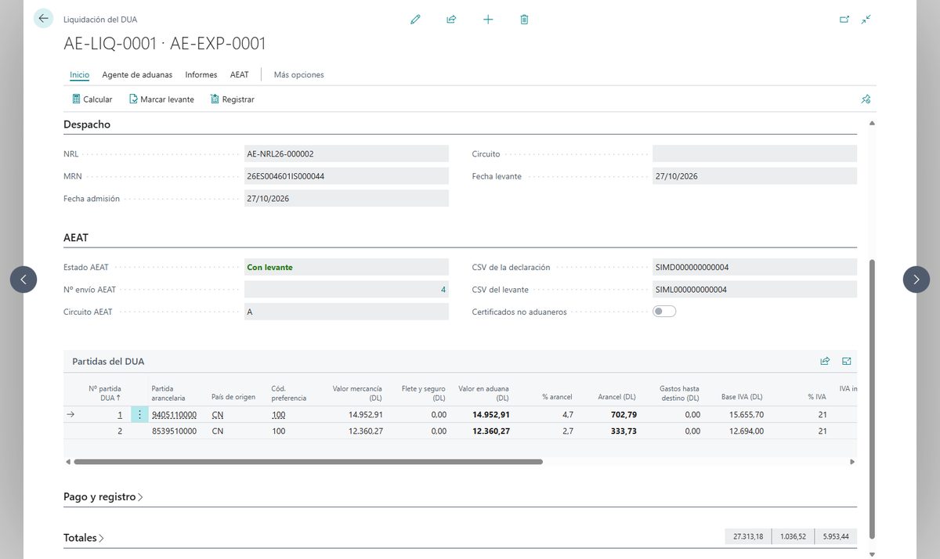Image resolution: width=940 pixels, height=559 pixels.
Task: Click the Partida arancelaria column header
Action: click(x=169, y=392)
